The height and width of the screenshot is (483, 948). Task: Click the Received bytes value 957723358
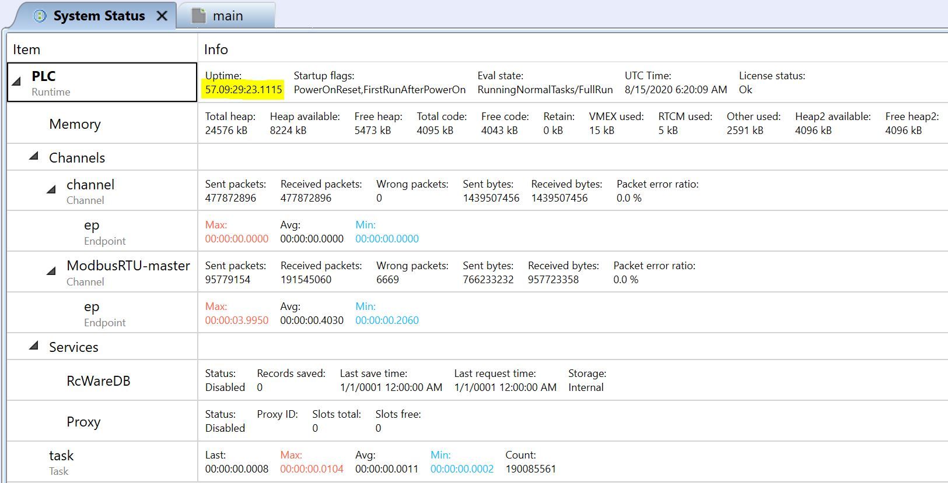click(553, 279)
